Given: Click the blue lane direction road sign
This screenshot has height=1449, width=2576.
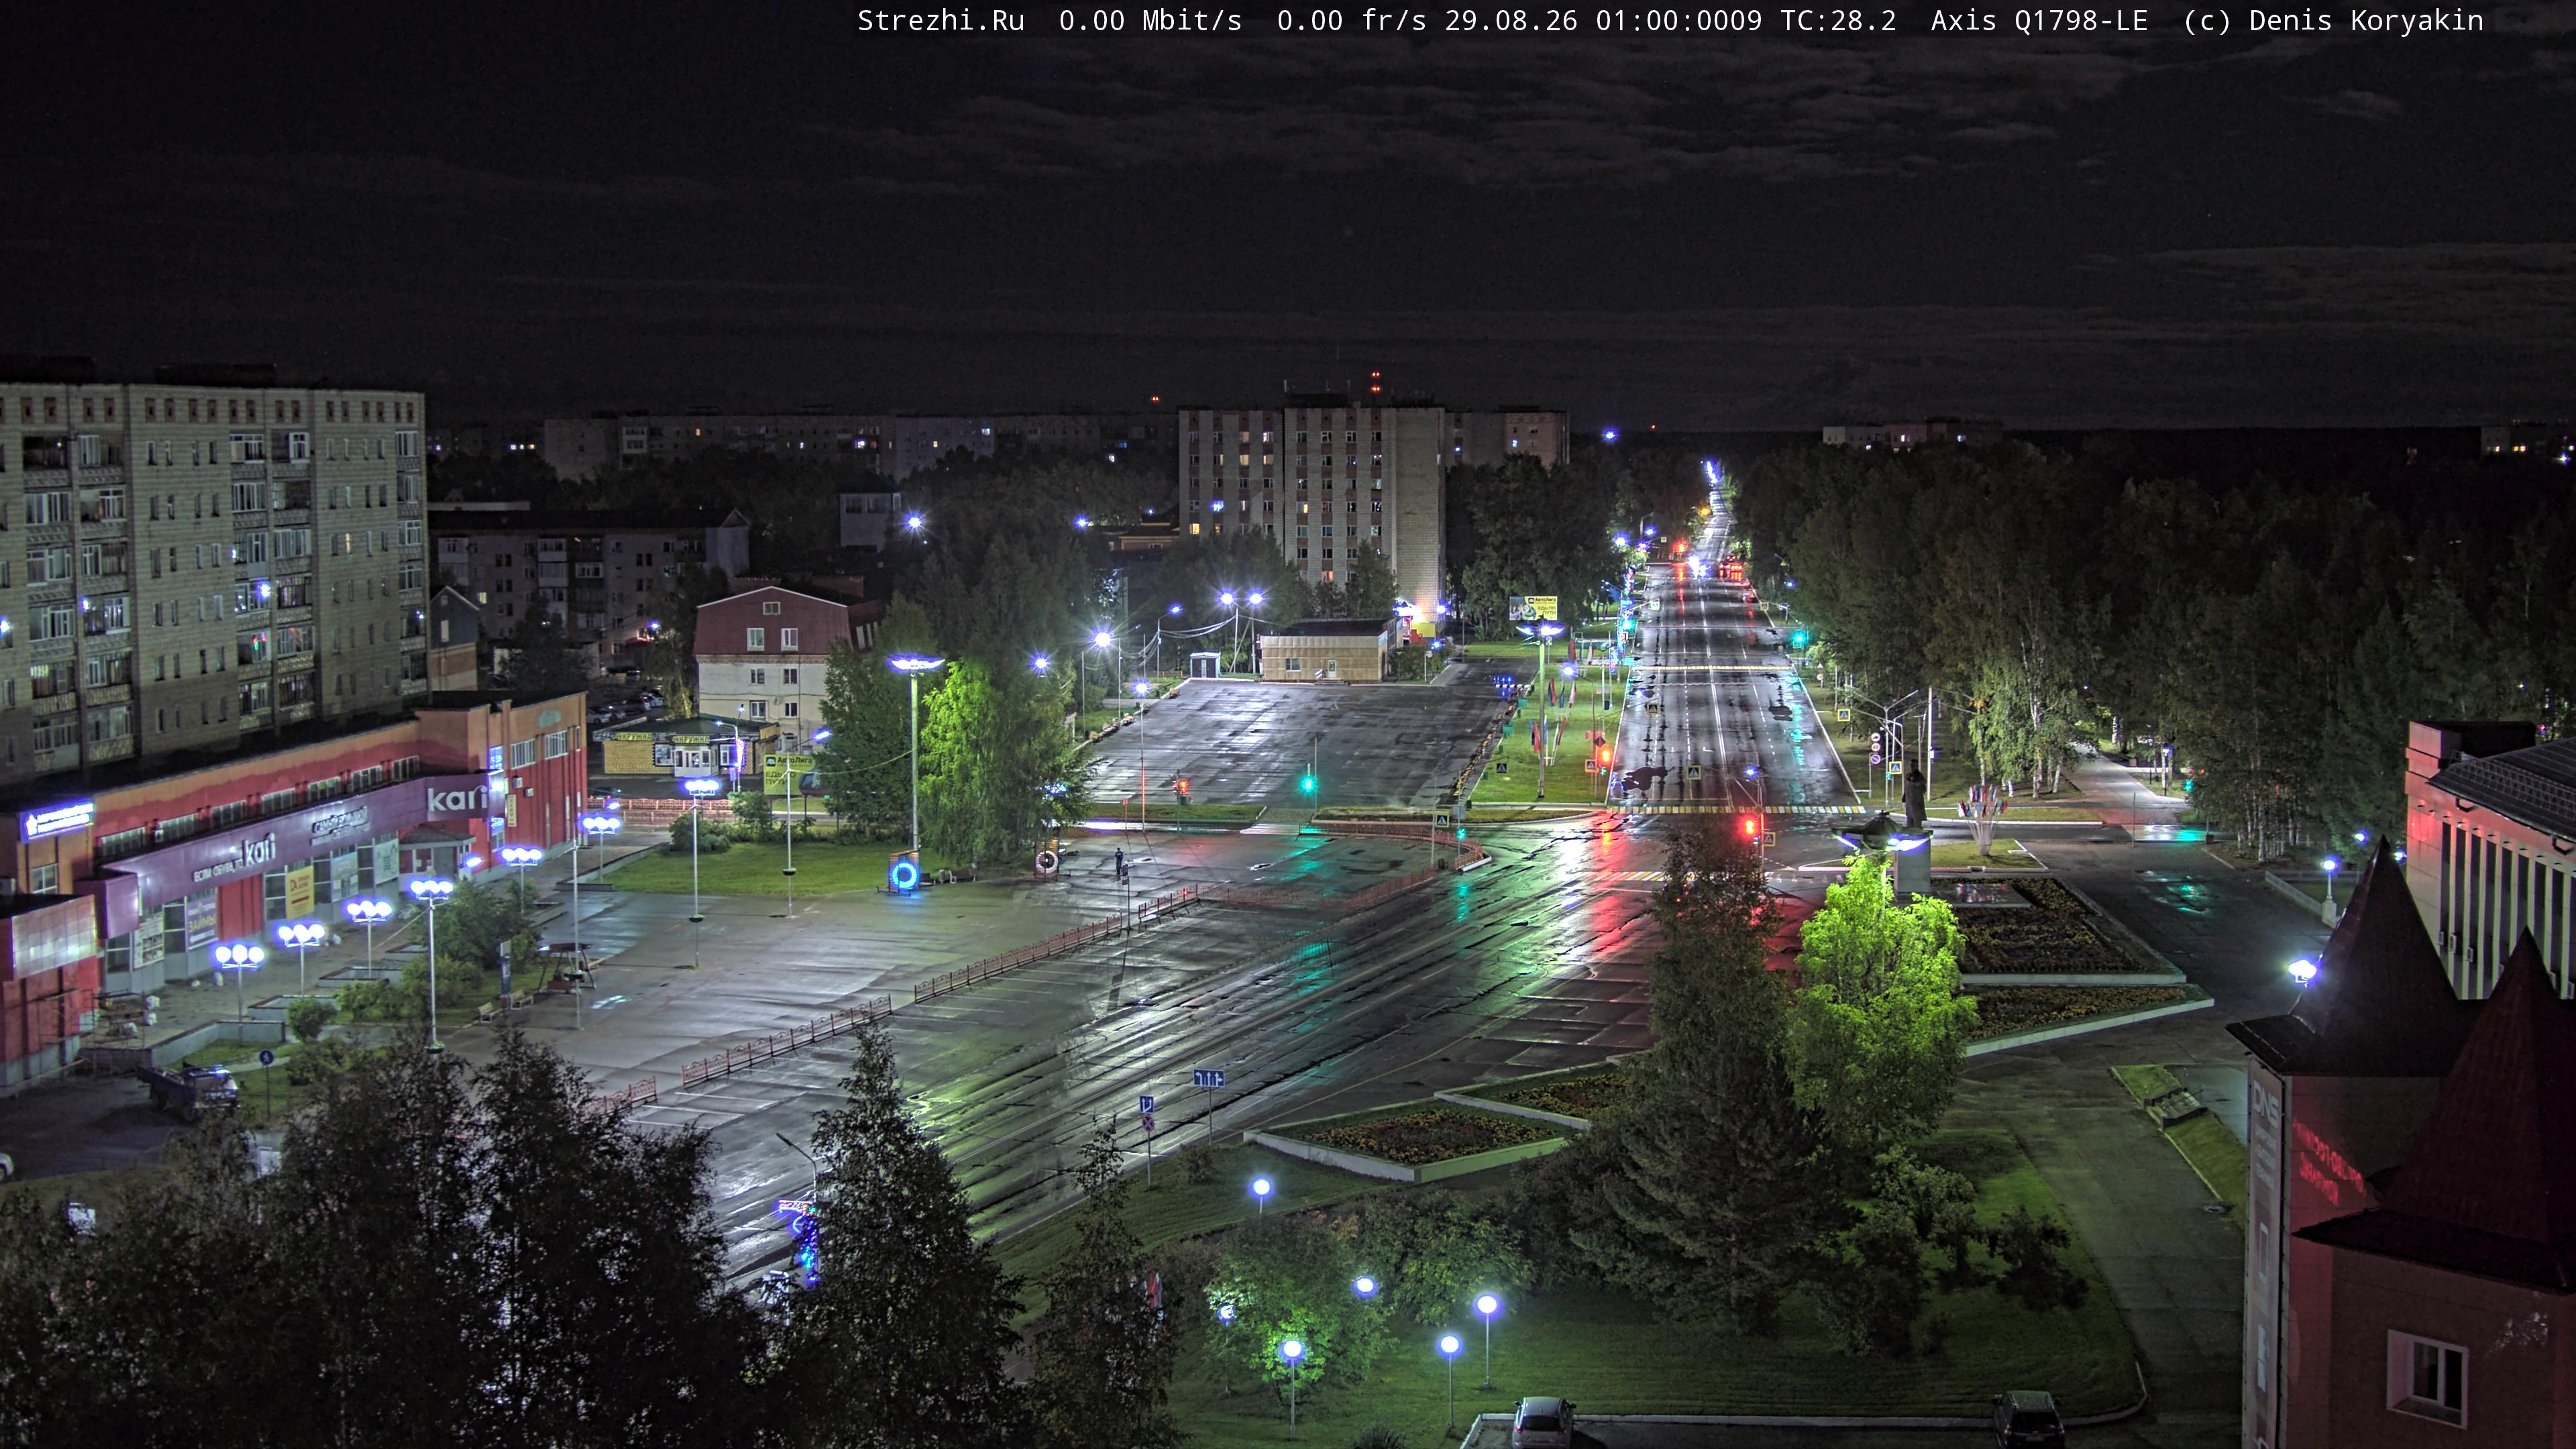Looking at the screenshot, I should (1208, 1078).
